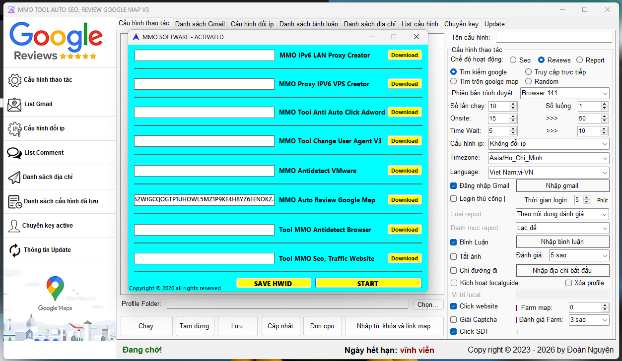
Task: Click the Tên cấu hình input field
Action: point(554,37)
